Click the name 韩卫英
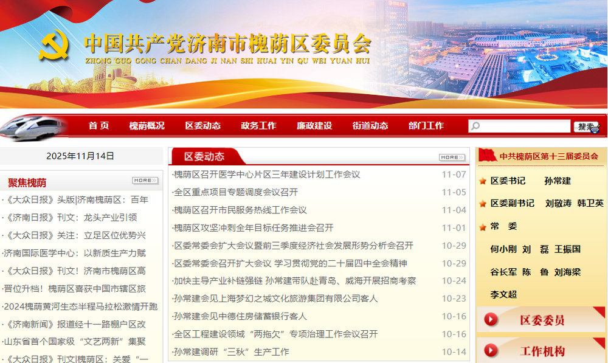Screen dimensions: 608x363 coord(590,203)
